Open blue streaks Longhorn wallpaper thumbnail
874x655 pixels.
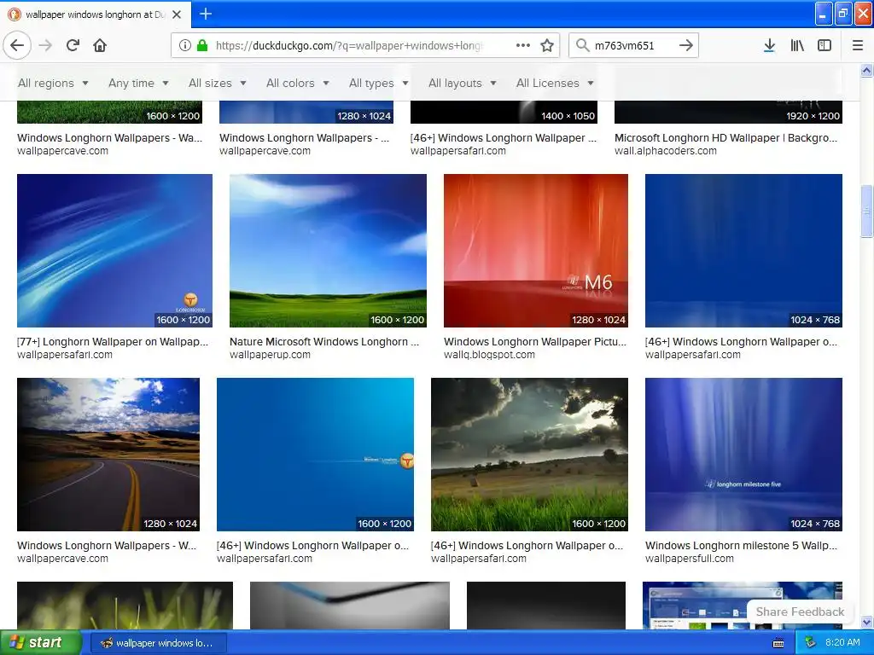coord(114,251)
